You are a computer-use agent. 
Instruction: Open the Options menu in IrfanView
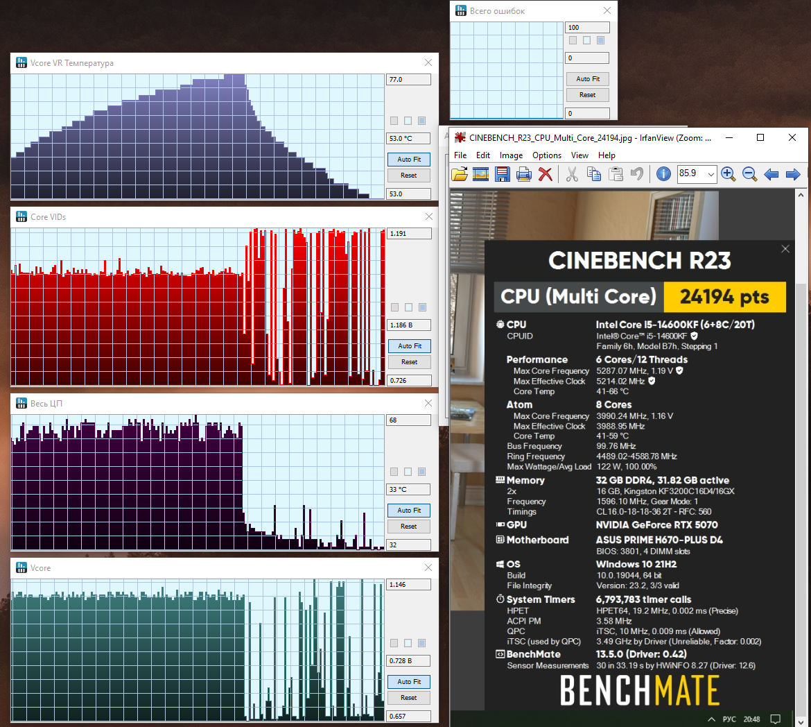point(547,155)
